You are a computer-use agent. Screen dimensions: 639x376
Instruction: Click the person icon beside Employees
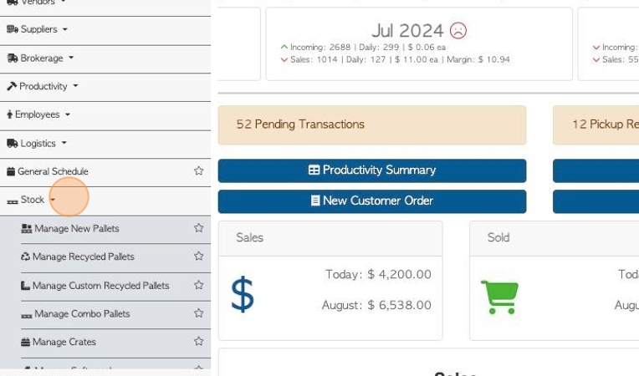(x=10, y=114)
